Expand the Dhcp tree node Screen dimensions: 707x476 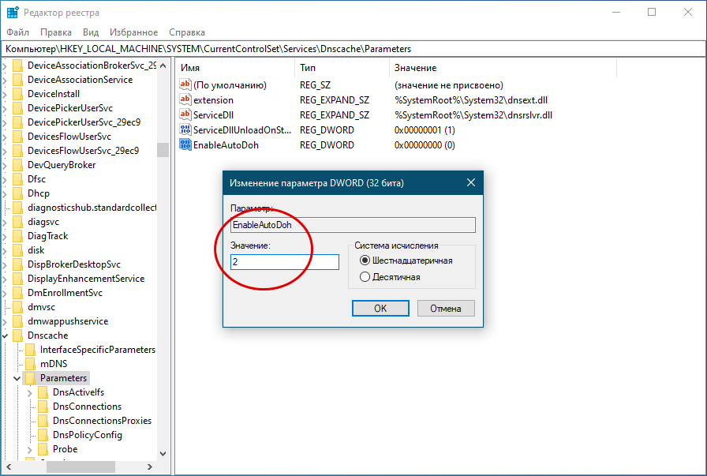pos(5,193)
